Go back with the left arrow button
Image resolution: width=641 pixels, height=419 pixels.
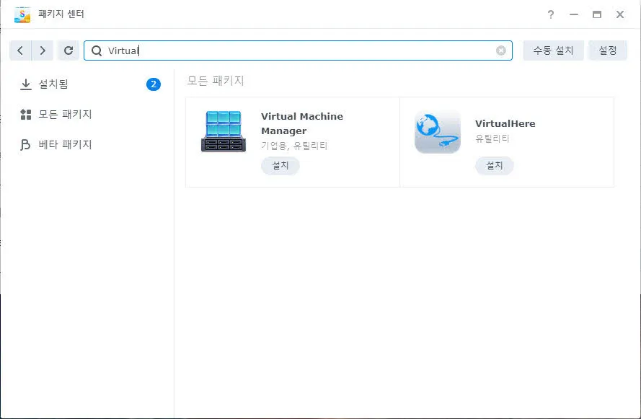coord(20,50)
